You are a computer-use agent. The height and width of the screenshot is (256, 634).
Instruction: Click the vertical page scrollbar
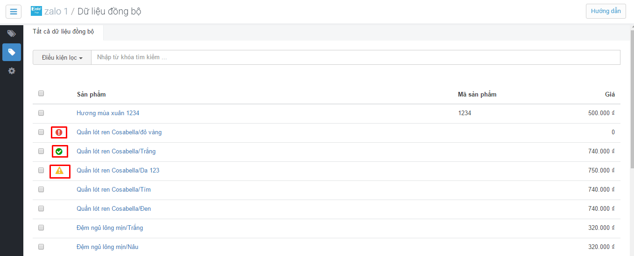(x=631, y=140)
